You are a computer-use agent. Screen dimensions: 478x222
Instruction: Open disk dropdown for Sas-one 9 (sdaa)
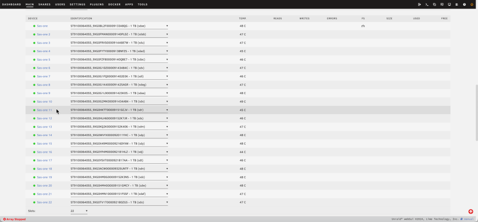click(x=119, y=93)
